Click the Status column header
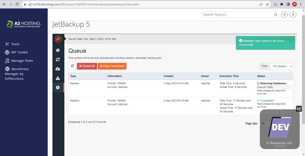The image size is (305, 156). click(x=261, y=76)
